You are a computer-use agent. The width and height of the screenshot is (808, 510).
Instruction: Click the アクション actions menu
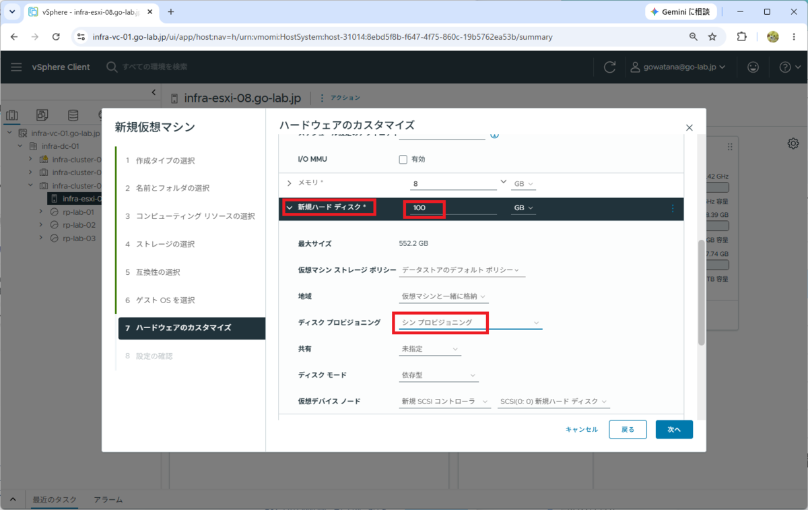(x=341, y=98)
